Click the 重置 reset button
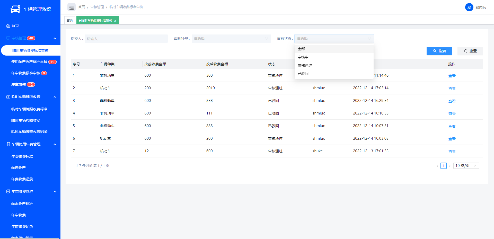Viewport: 494px width, 239px height. coord(470,51)
